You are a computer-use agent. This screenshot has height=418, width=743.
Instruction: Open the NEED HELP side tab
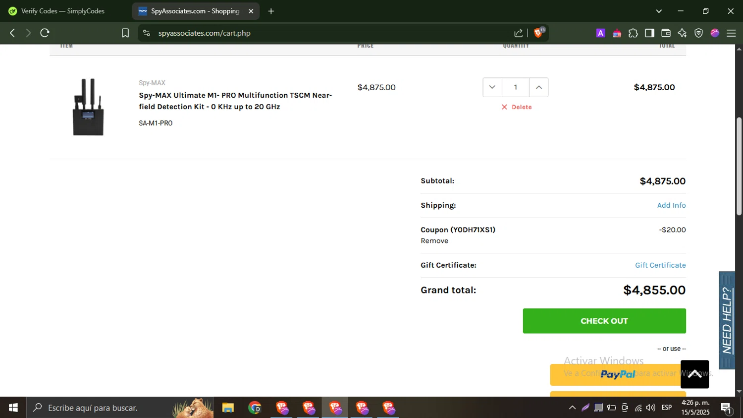pyautogui.click(x=727, y=320)
